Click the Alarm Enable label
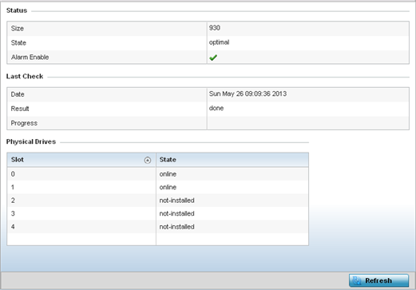This screenshot has height=290, width=416. coord(30,58)
